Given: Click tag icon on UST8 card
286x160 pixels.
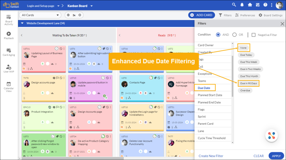Looking at the screenshot, I should point(155,78).
